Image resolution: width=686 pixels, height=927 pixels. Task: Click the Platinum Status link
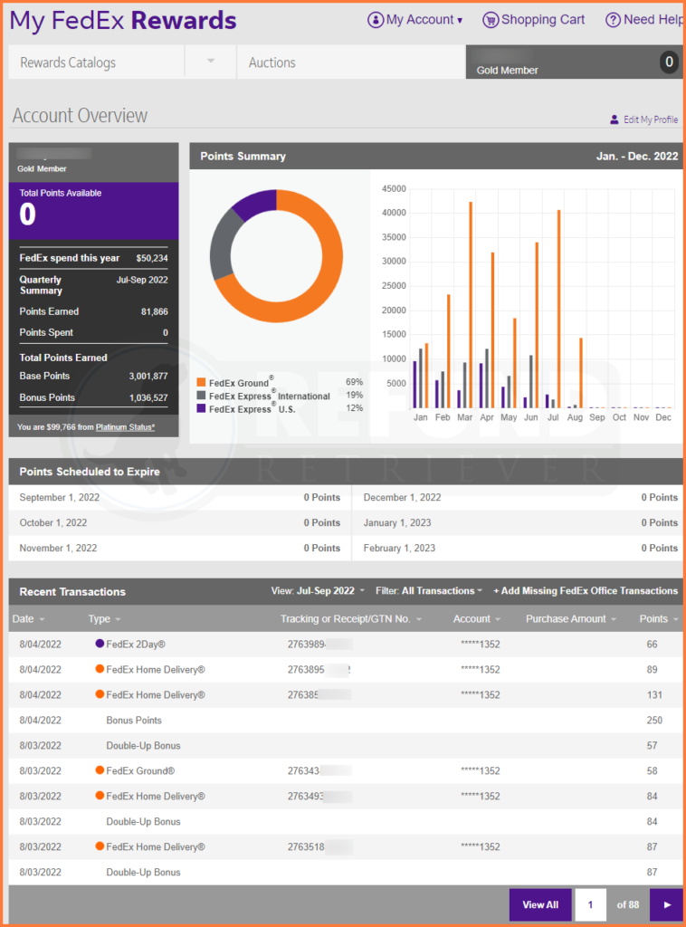click(x=125, y=427)
